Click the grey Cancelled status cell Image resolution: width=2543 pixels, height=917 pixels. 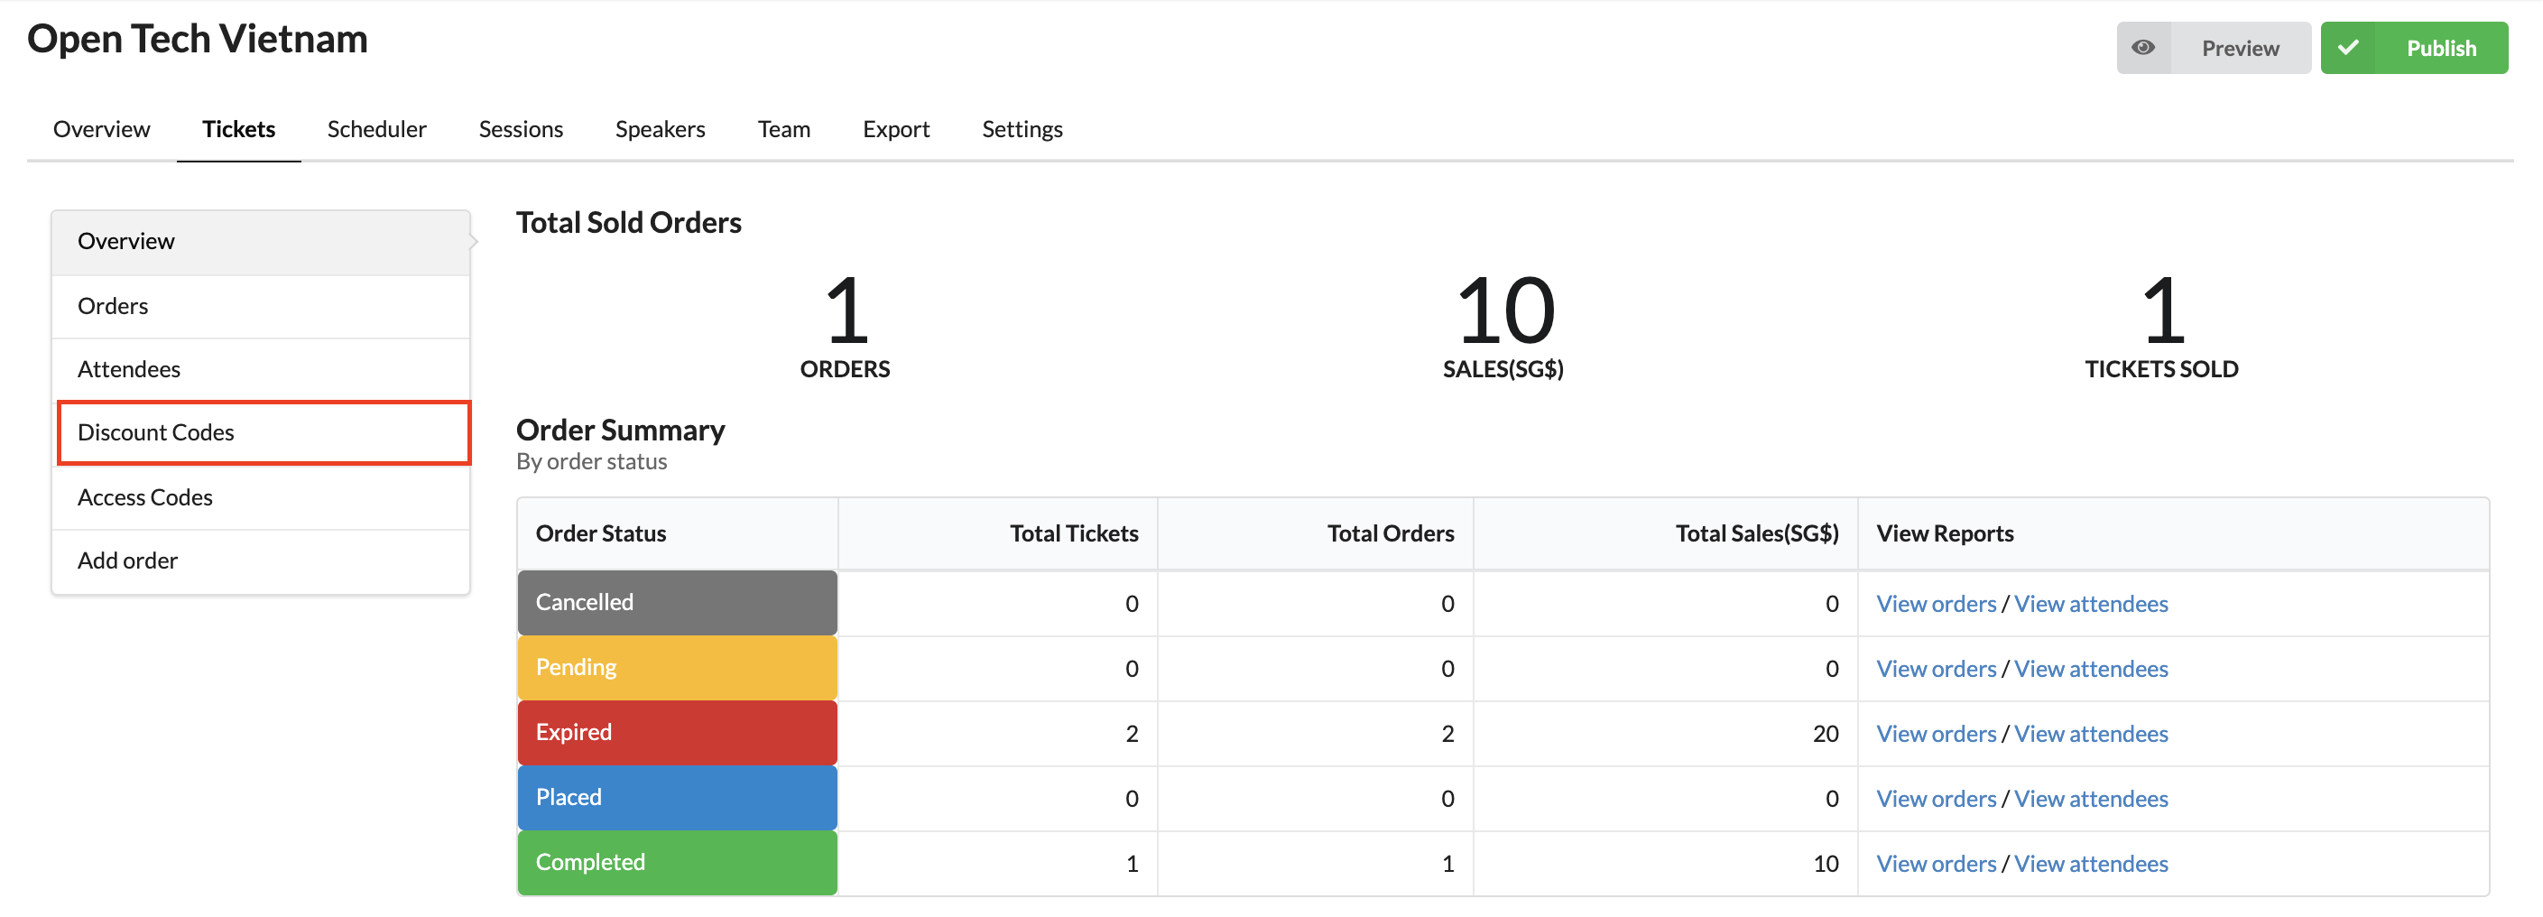(677, 603)
